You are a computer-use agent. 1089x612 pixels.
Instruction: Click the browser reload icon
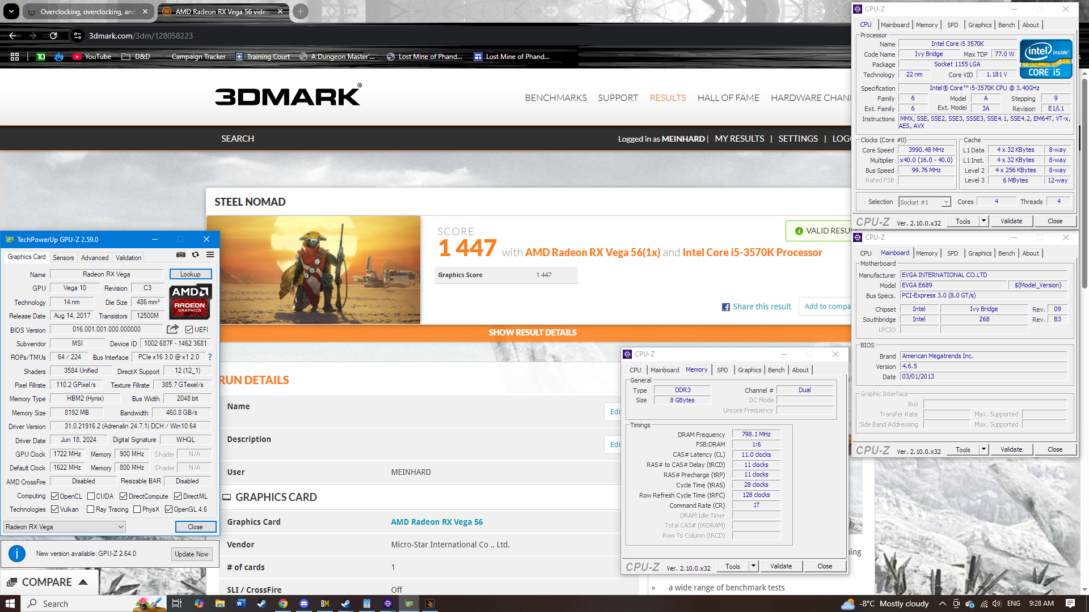pyautogui.click(x=53, y=36)
